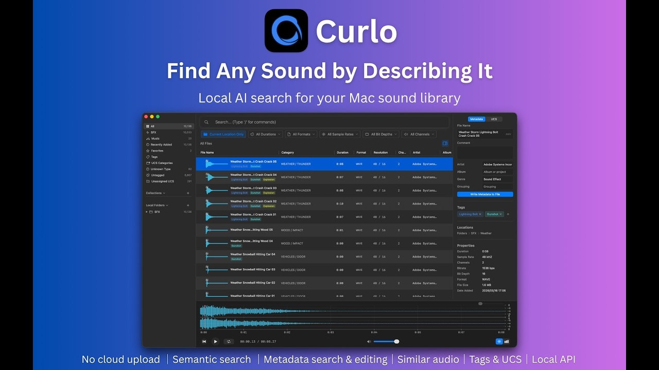Open the All Channels dropdown
Viewport: 659px width, 370px height.
419,134
